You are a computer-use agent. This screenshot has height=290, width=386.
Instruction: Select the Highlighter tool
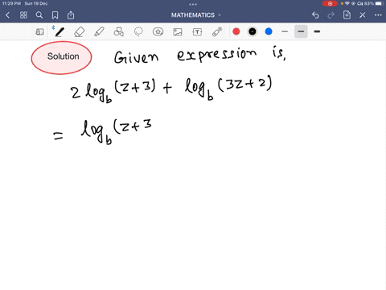click(x=99, y=31)
